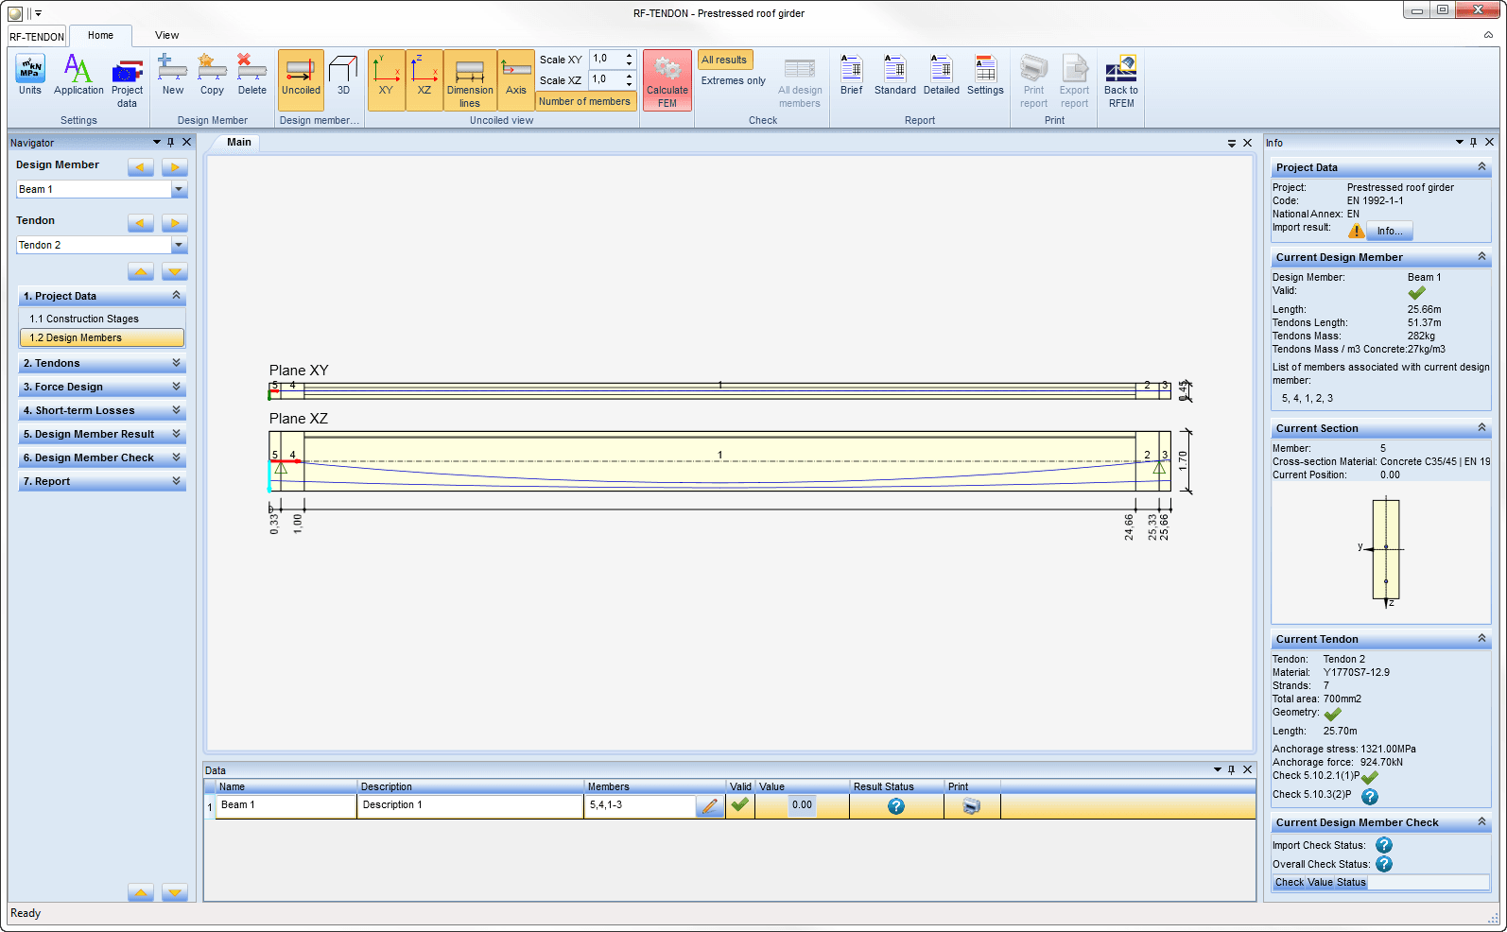1507x932 pixels.
Task: Open the Detailed report
Action: [x=941, y=75]
